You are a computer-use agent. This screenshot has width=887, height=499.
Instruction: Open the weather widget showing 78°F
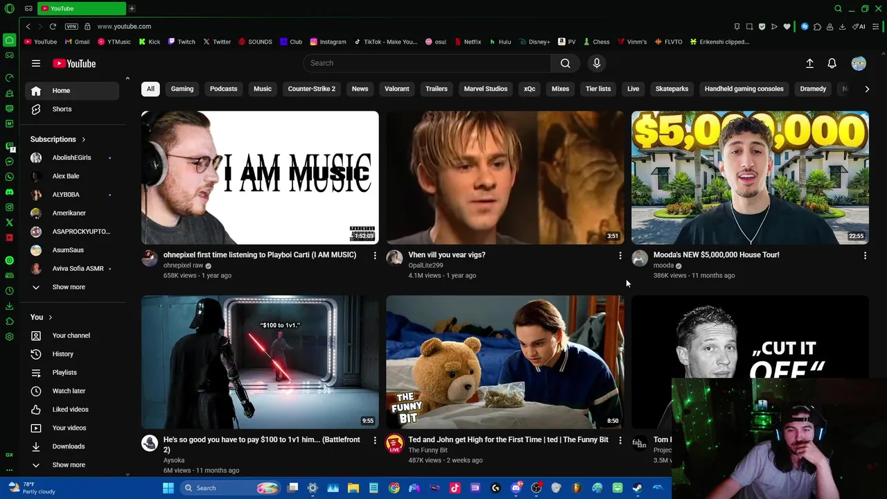[x=31, y=488]
